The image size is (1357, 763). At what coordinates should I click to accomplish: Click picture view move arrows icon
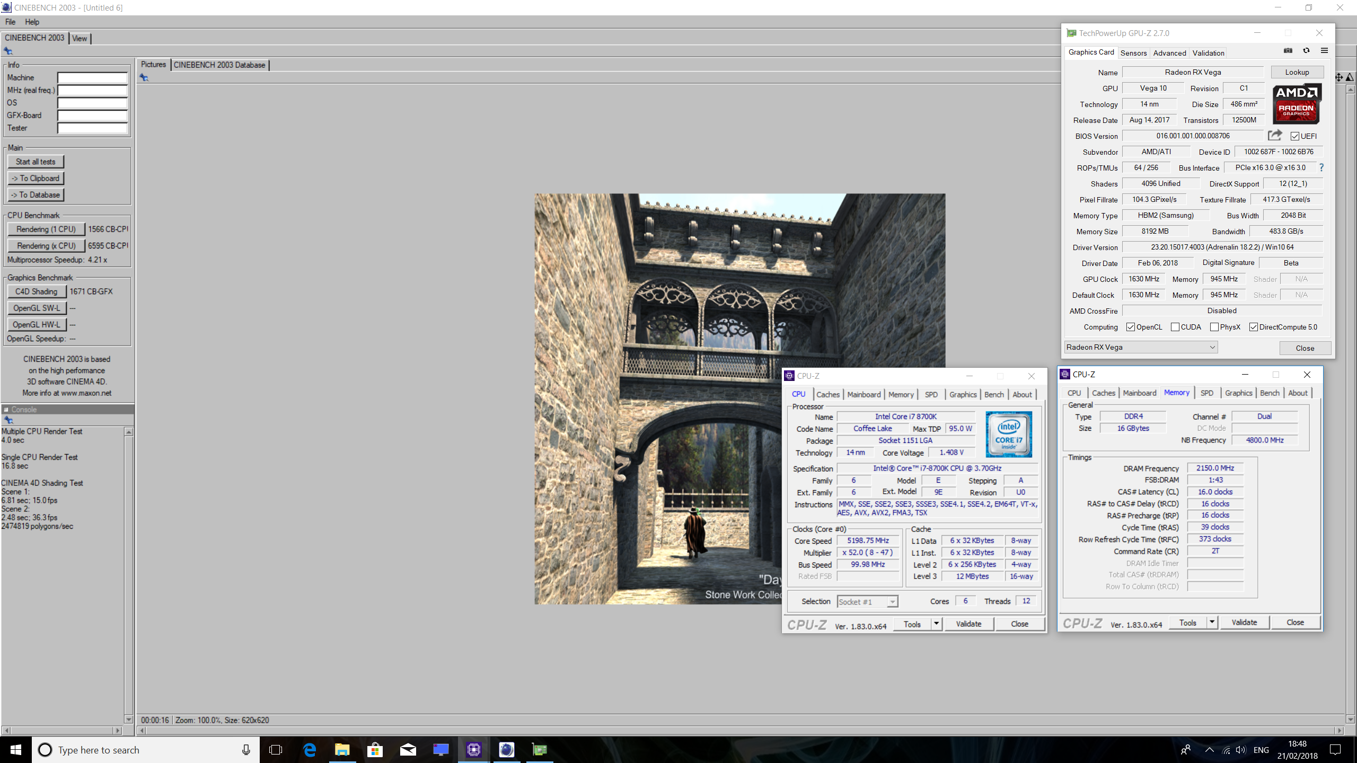1339,77
